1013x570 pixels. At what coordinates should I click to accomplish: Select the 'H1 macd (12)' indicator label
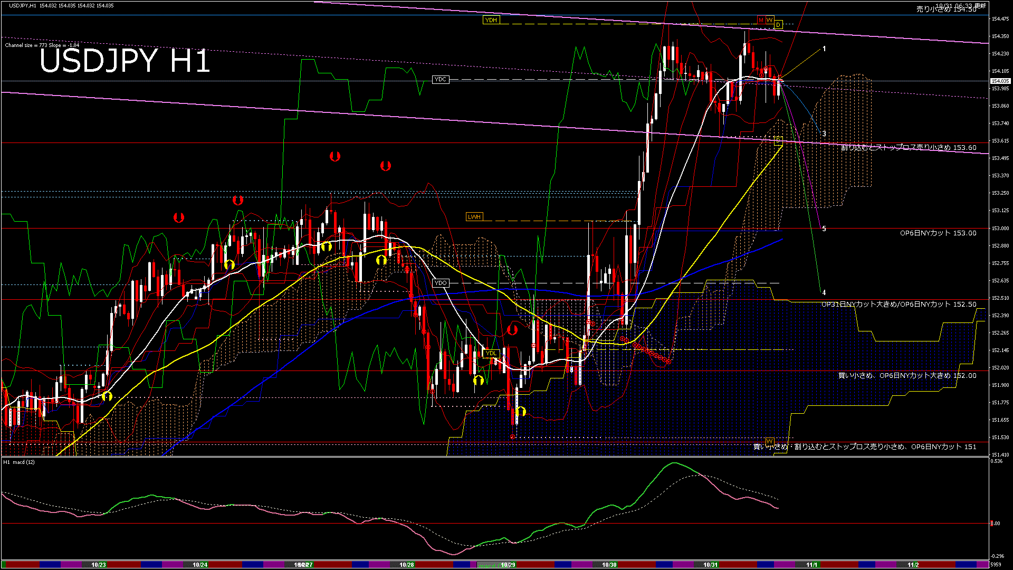pyautogui.click(x=20, y=462)
